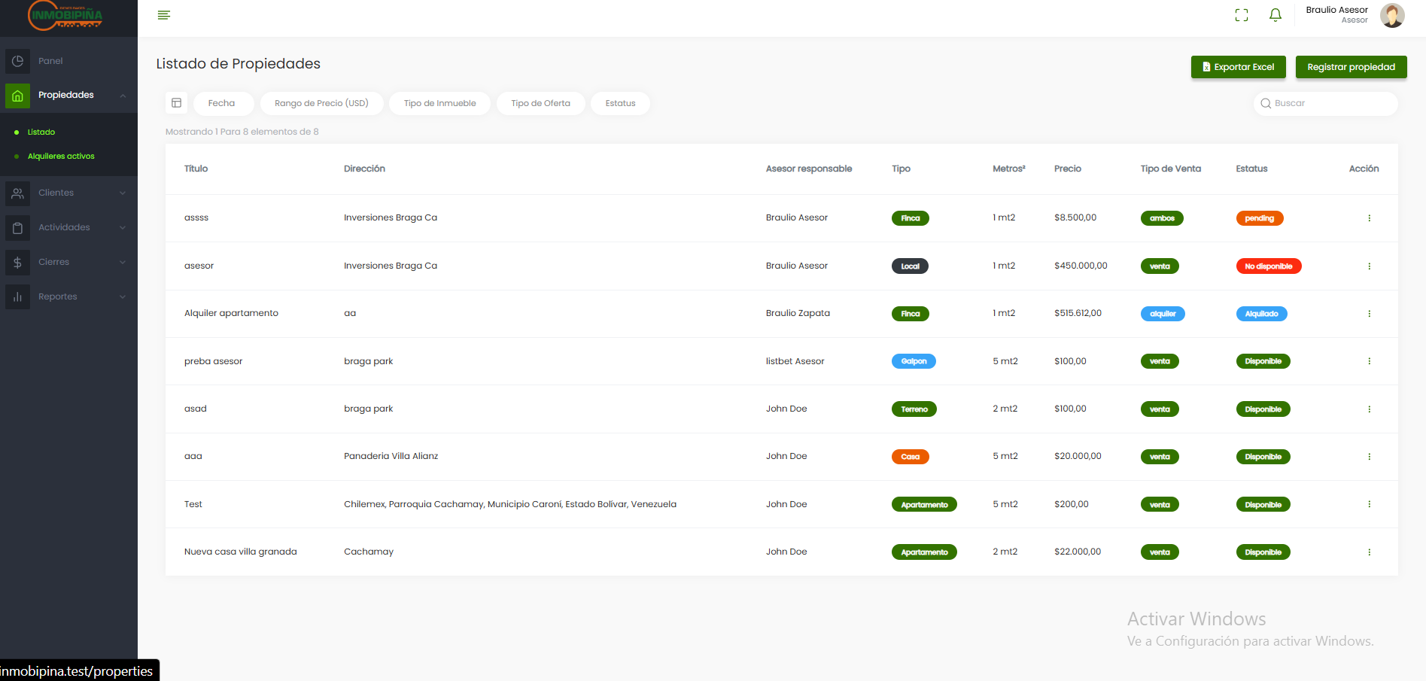The image size is (1426, 681).
Task: Open the action menu for the asesor row
Action: point(1369,266)
